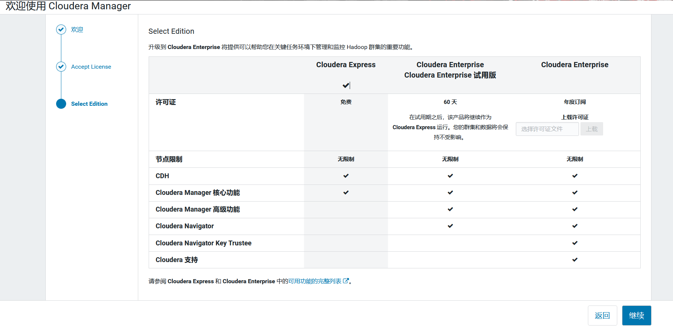Click the 上载 upload button

592,129
